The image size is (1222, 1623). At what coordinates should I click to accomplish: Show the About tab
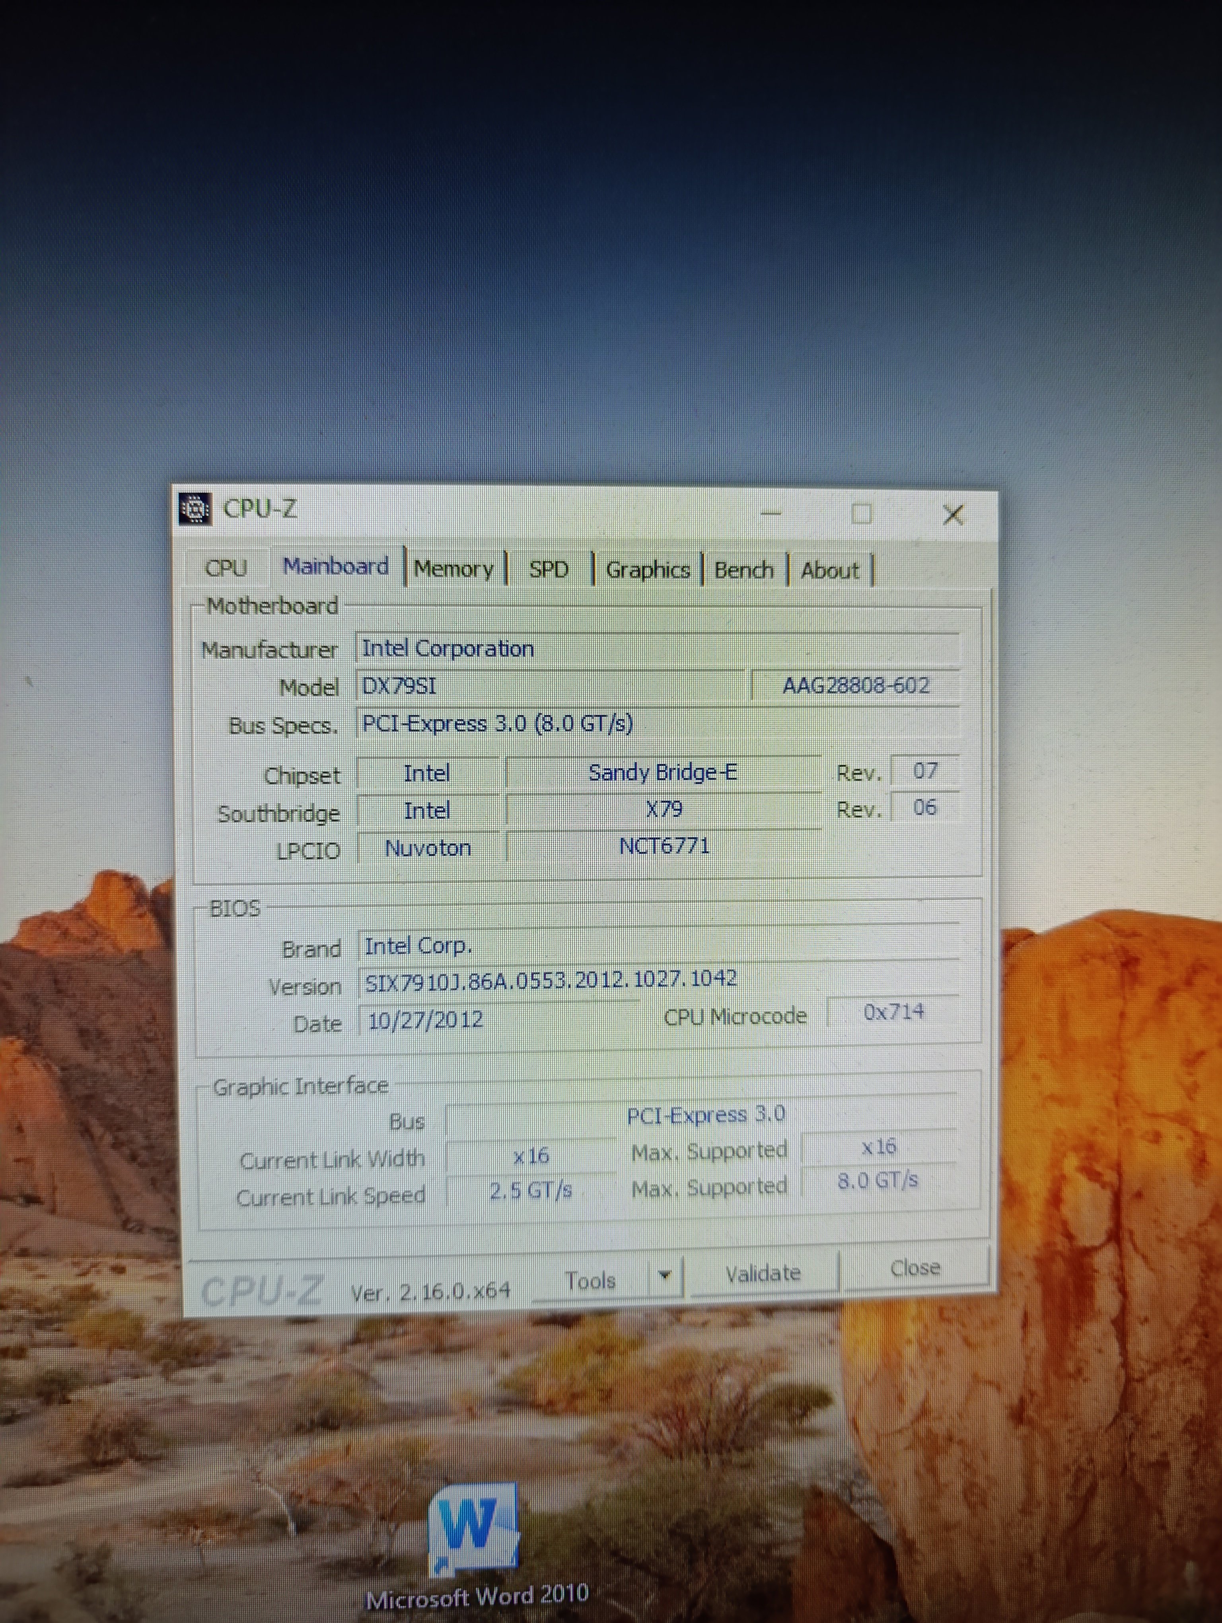(x=829, y=570)
